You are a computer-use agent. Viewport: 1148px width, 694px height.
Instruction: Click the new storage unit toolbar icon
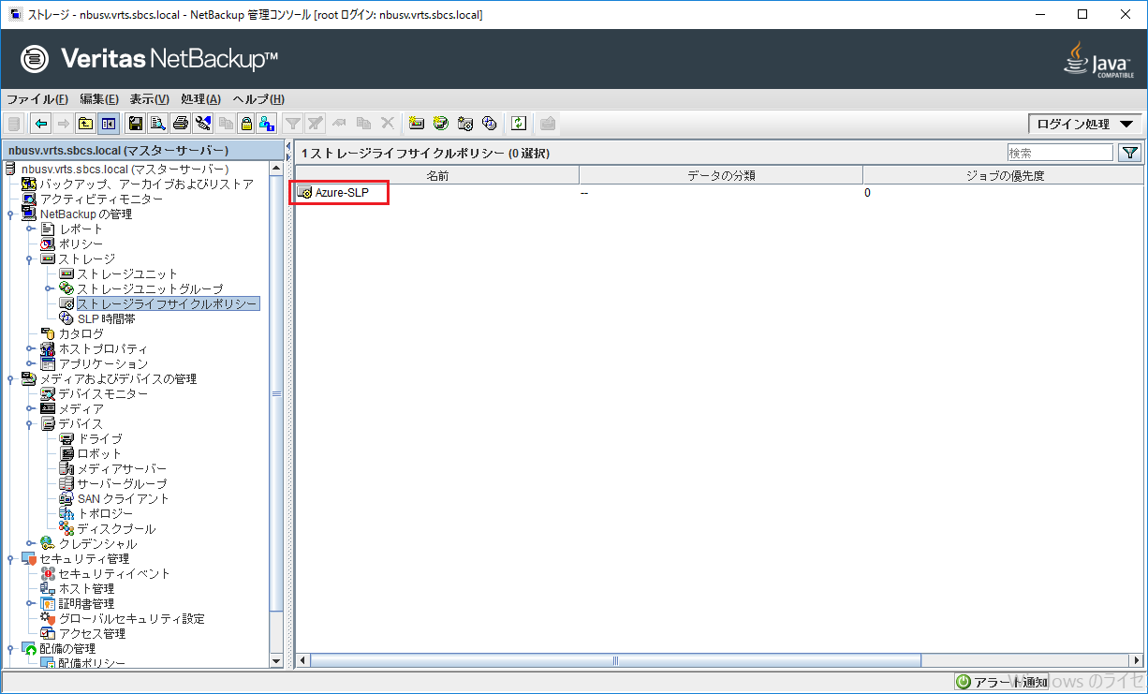coord(417,123)
